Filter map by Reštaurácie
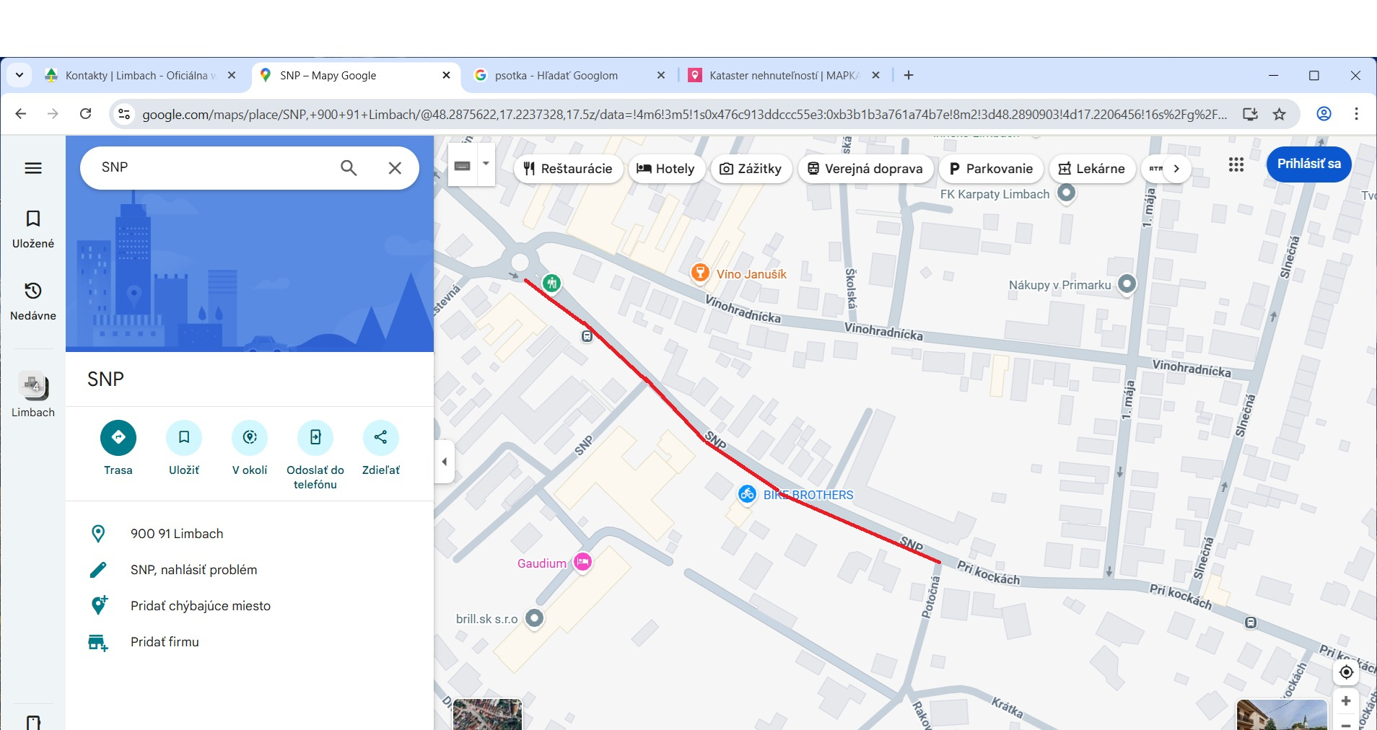Screen dimensions: 1377x730 [x=568, y=169]
